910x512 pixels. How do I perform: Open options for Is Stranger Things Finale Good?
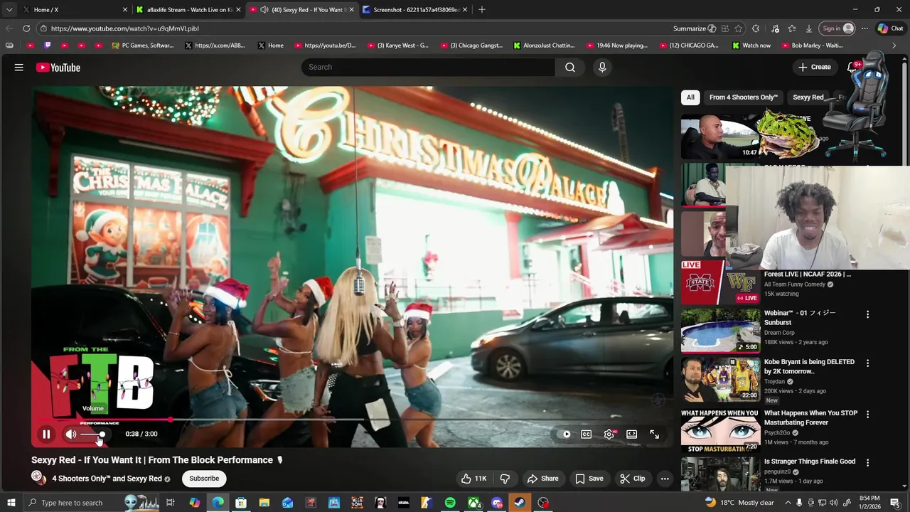pyautogui.click(x=867, y=462)
